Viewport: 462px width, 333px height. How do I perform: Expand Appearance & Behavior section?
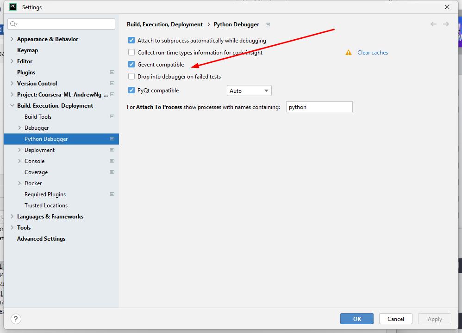tap(12, 39)
